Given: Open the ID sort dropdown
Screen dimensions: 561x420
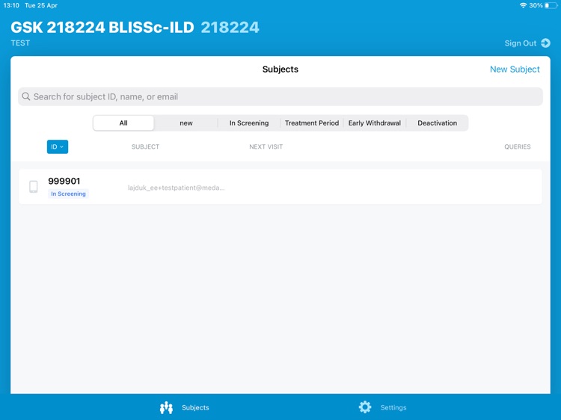Looking at the screenshot, I should point(58,146).
